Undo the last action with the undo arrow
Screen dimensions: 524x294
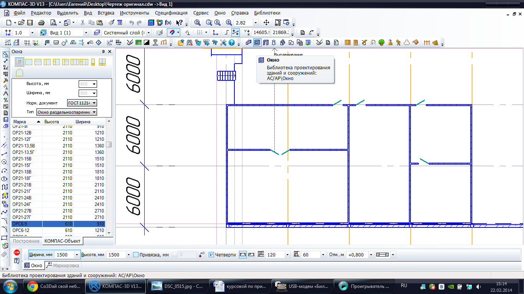(132, 23)
